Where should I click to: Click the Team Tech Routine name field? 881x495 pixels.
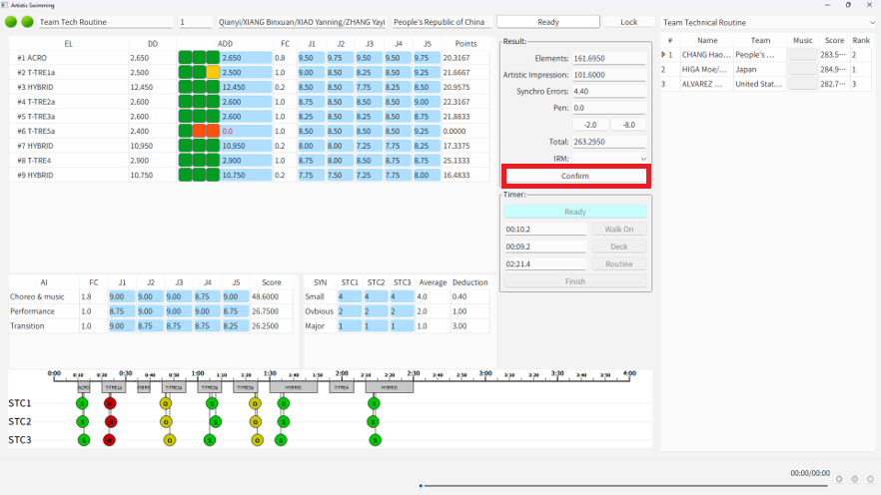click(x=106, y=22)
